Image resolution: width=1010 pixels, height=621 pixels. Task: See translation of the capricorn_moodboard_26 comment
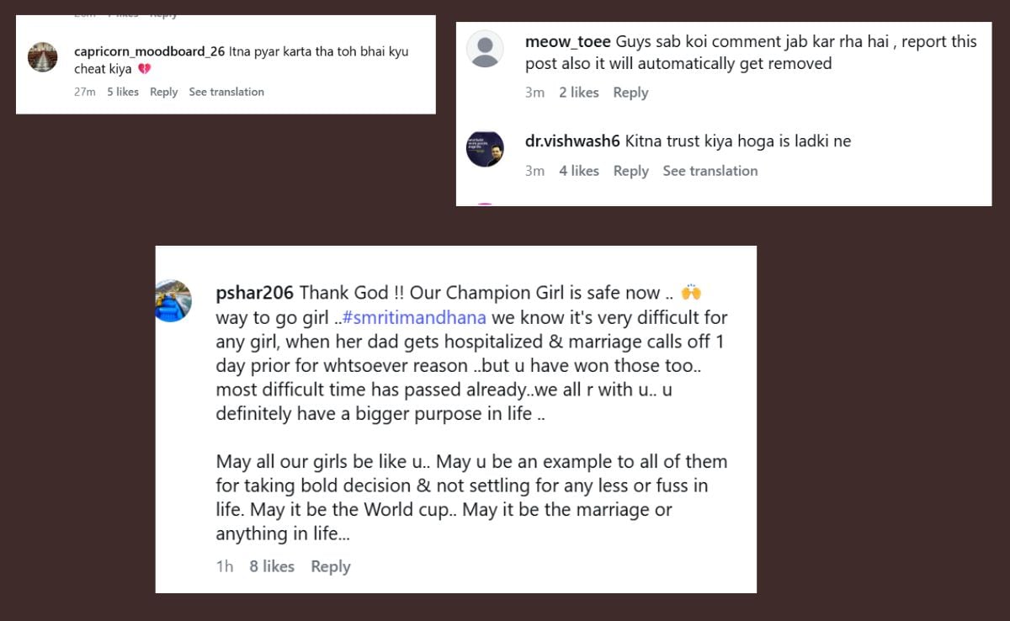coord(226,92)
